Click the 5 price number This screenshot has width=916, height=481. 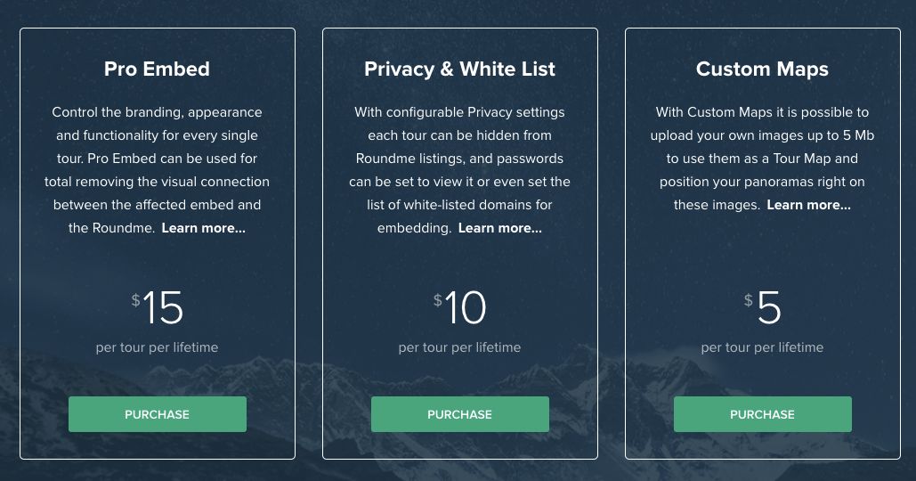pos(769,307)
